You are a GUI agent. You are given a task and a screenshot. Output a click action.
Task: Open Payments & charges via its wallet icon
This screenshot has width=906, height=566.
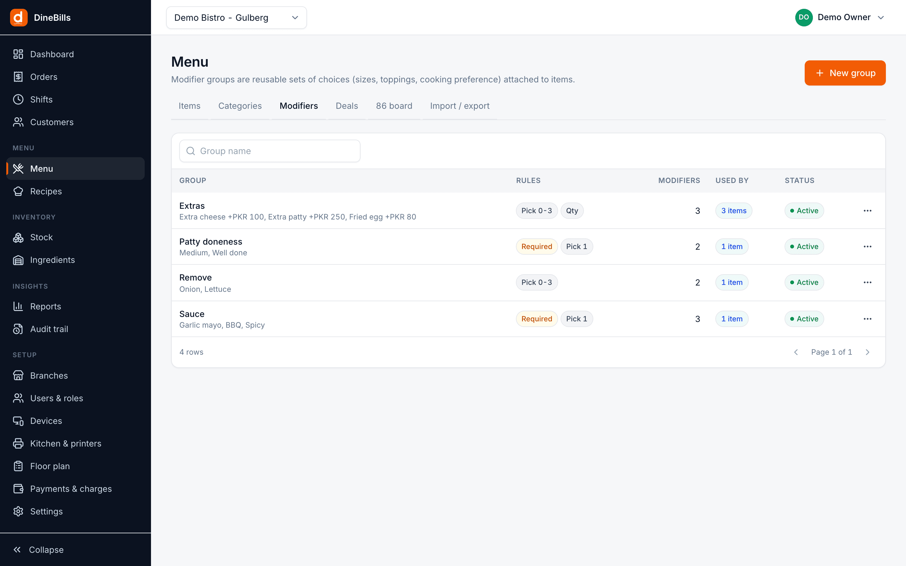(x=18, y=489)
